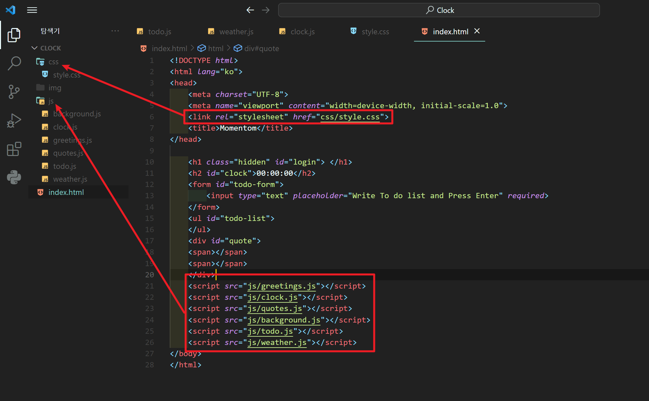
Task: Go forward using the right arrow
Action: tap(266, 10)
